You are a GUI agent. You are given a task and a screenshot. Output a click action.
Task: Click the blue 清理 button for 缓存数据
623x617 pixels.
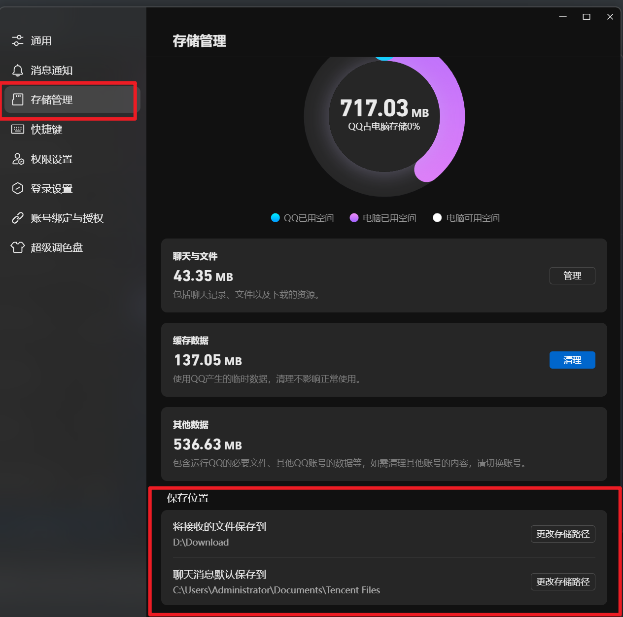[572, 360]
